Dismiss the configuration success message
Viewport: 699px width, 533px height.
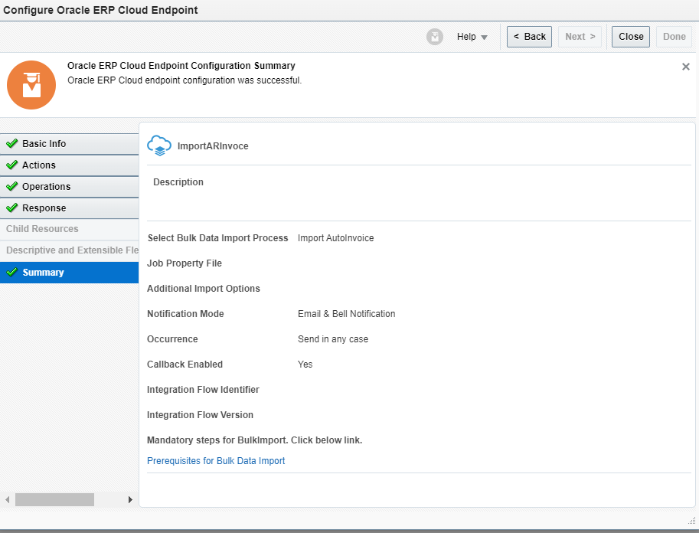tap(685, 67)
